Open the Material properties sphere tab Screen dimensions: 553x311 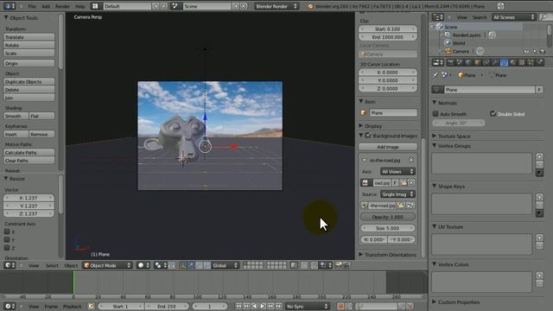pyautogui.click(x=513, y=62)
